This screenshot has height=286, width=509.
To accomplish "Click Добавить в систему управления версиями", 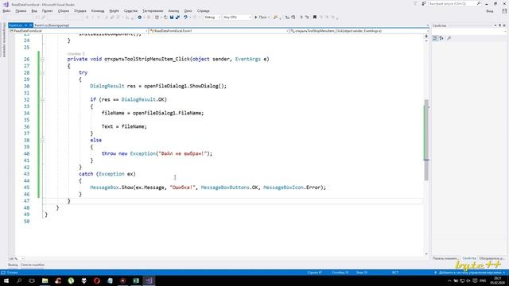I will coord(469,272).
